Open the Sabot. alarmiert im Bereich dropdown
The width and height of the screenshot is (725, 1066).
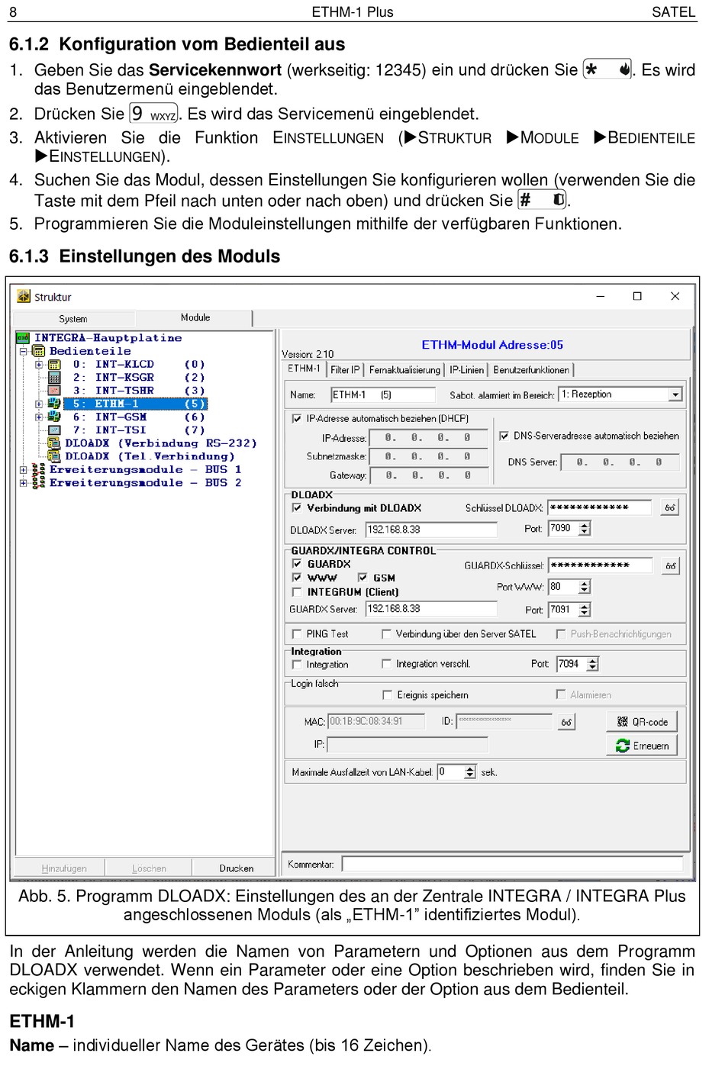[x=675, y=395]
